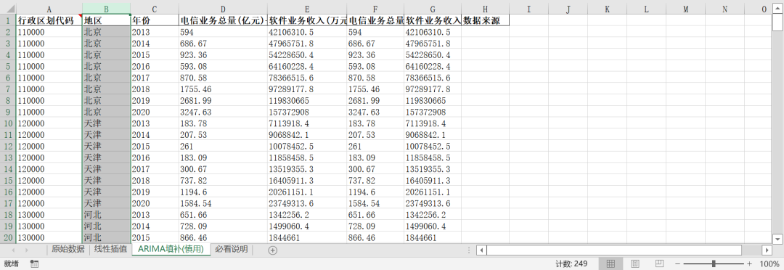
Task: Select column A header
Action: [x=49, y=9]
